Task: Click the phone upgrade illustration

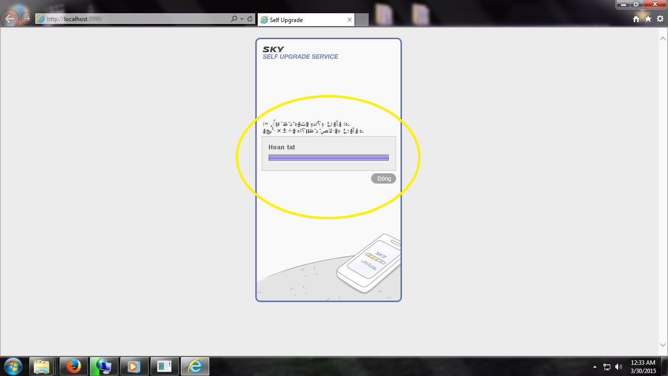Action: point(369,263)
